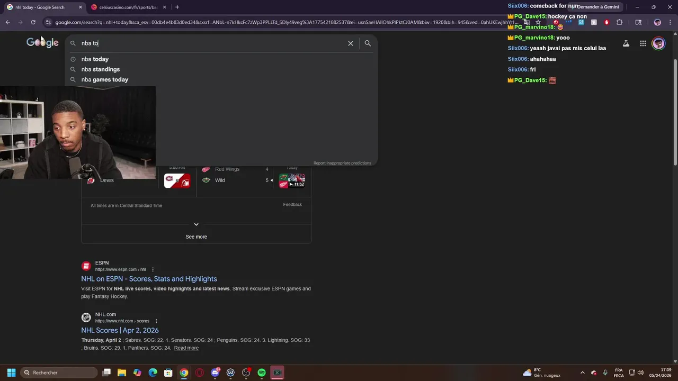
Task: Click 'Report inappropriate predictions'
Action: (342, 163)
